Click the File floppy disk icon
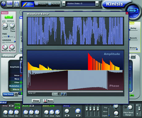The width and height of the screenshot is (142, 118). click(x=17, y=4)
